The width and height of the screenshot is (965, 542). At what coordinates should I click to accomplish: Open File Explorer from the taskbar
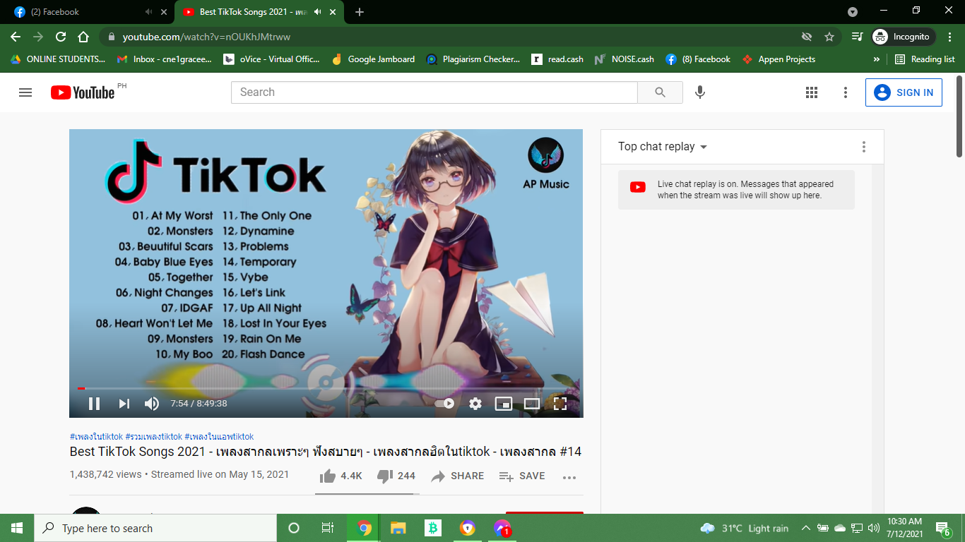point(398,528)
